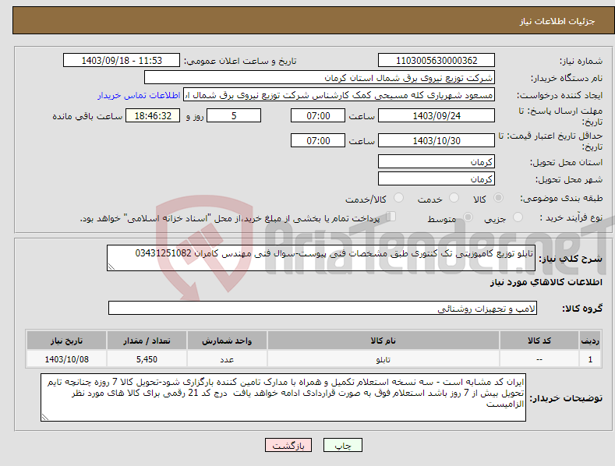
Task: Click the تاریخ نیاز column header
Action: pos(67,341)
